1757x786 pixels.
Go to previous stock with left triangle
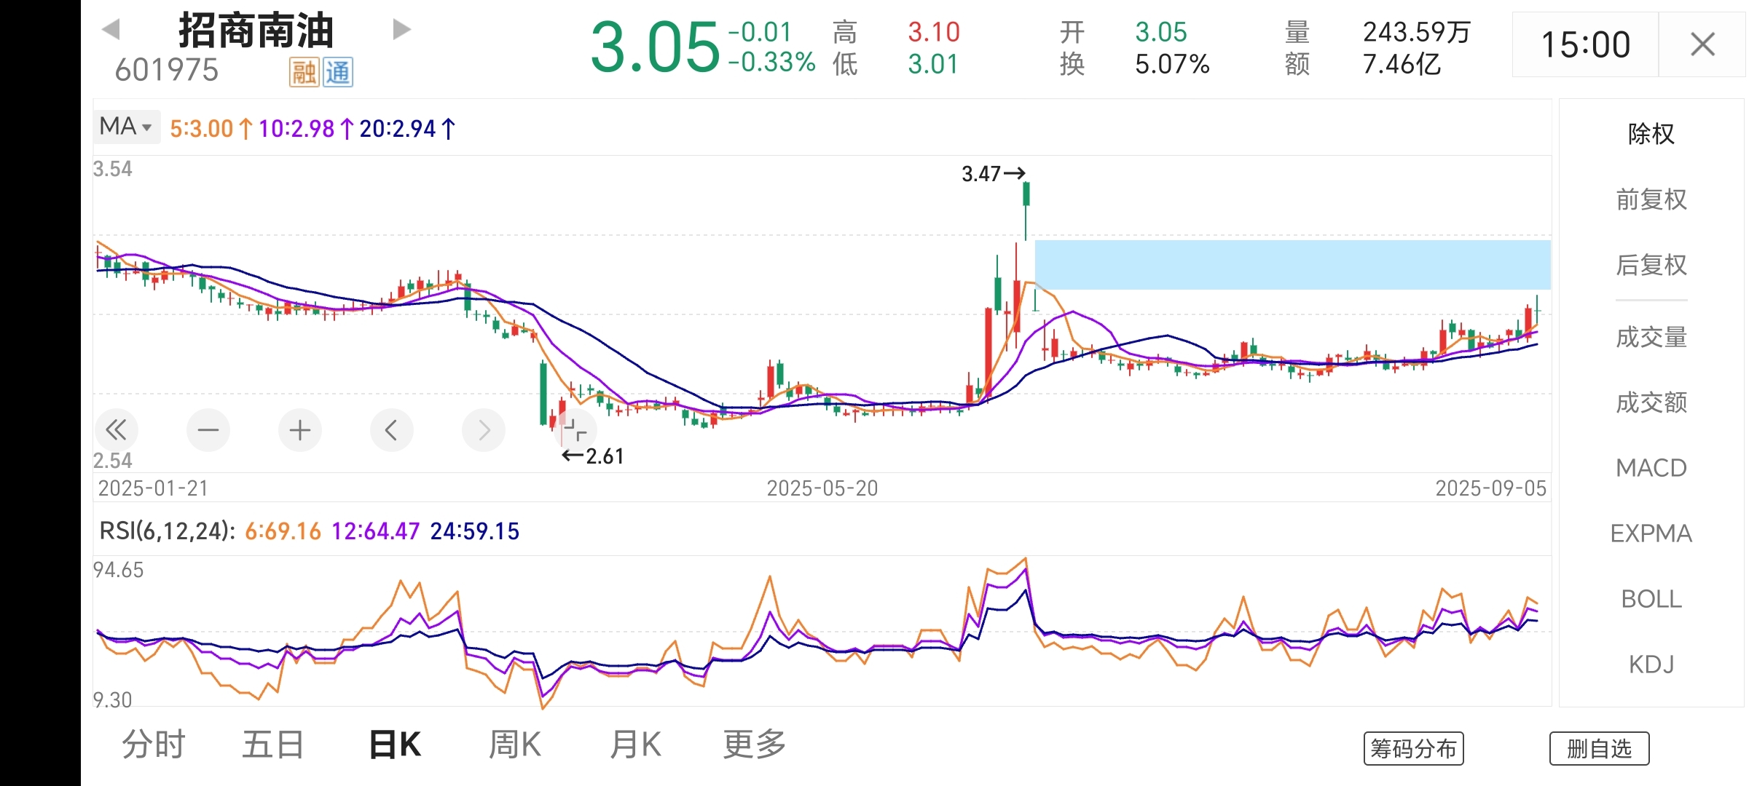click(x=111, y=30)
